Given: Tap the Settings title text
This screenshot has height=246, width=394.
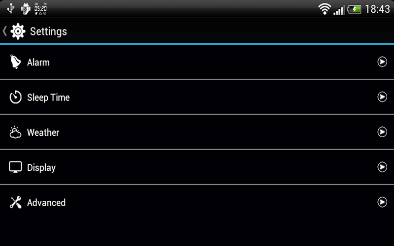Looking at the screenshot, I should pyautogui.click(x=48, y=32).
